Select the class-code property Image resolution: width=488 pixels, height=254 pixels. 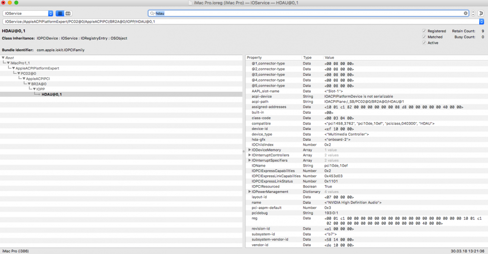tap(366, 118)
